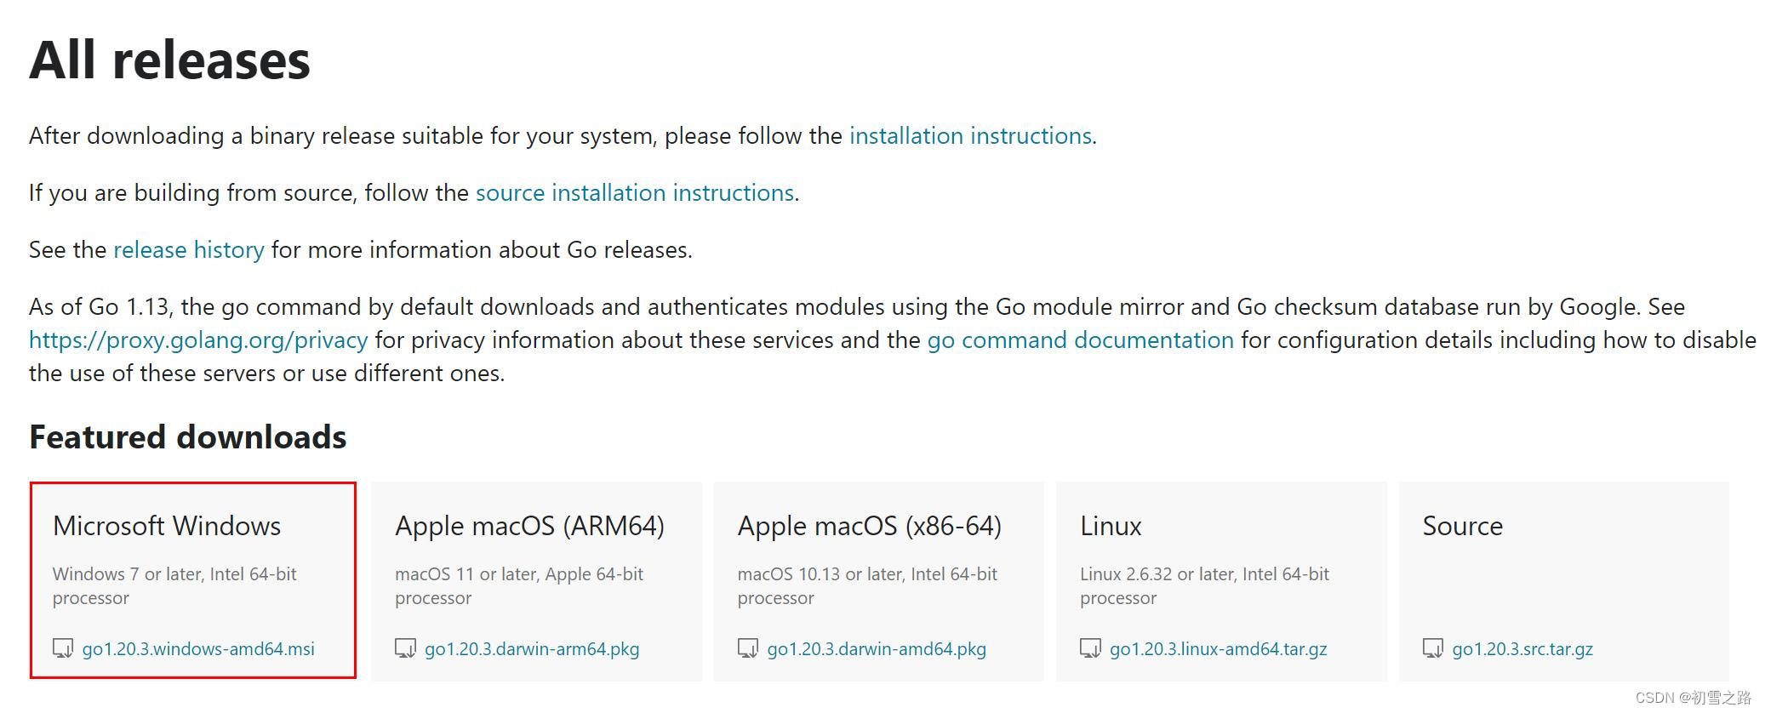Download go1.20.3.darwin-arm64.pkg file link
The width and height of the screenshot is (1765, 713).
point(532,649)
